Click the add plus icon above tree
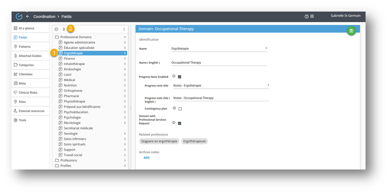Image resolution: width=389 pixels, height=193 pixels. point(56,29)
